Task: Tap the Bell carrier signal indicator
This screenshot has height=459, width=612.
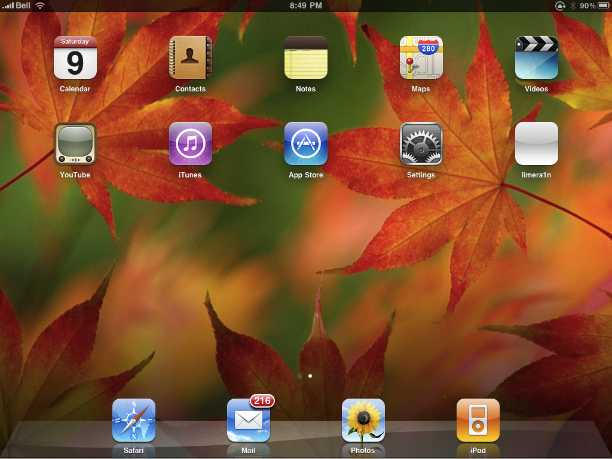Action: (16, 5)
